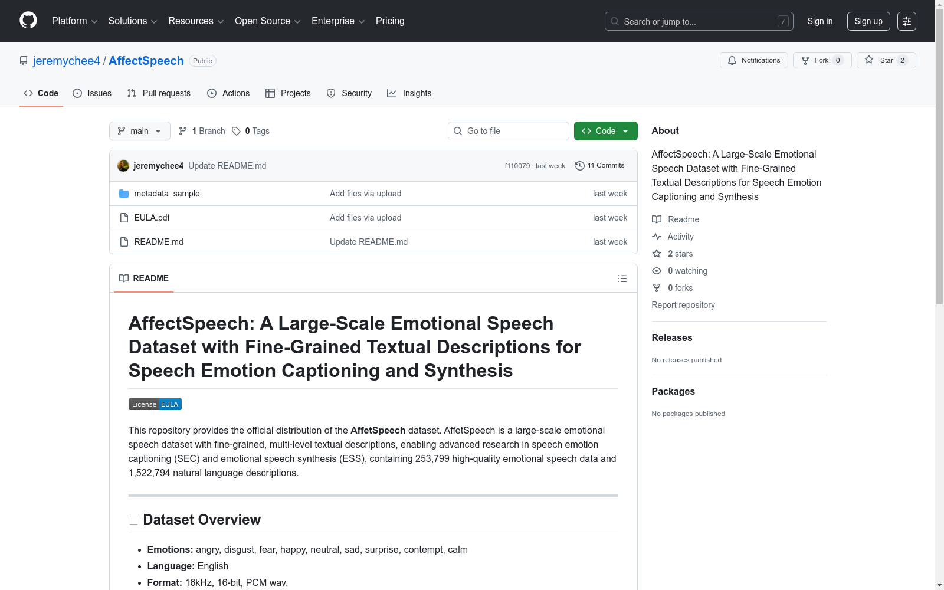The height and width of the screenshot is (590, 944).
Task: Open README.md's Update README.md commit message
Action: click(369, 242)
